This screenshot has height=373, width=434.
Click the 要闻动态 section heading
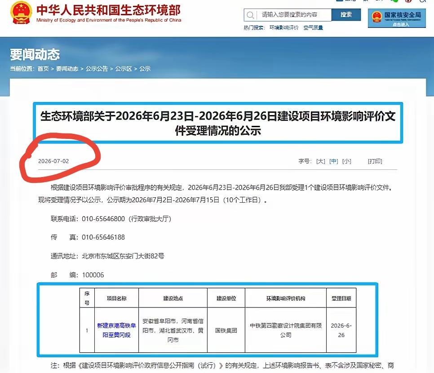coord(35,54)
